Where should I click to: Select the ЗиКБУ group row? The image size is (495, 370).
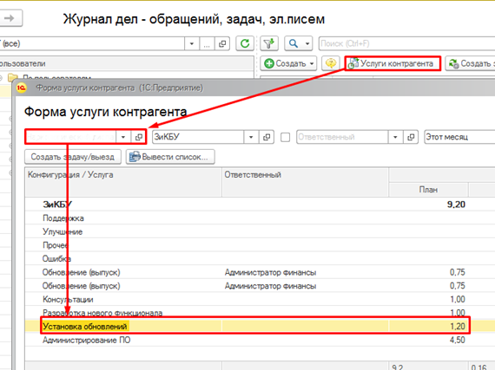point(260,204)
